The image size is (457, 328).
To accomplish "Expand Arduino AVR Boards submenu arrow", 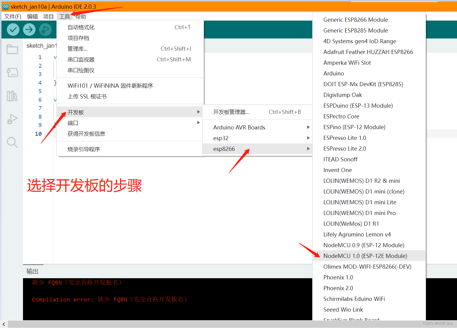I will point(308,127).
